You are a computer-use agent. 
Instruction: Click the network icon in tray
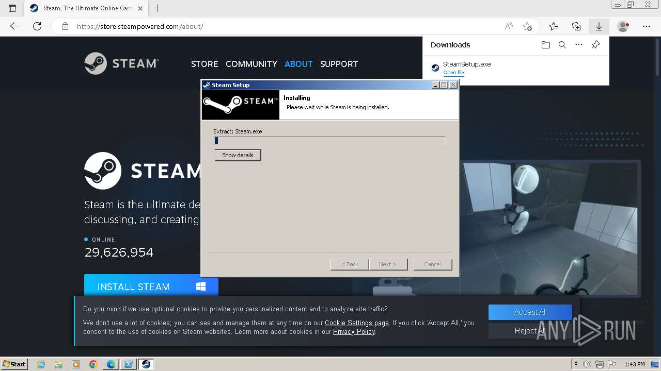pyautogui.click(x=600, y=364)
